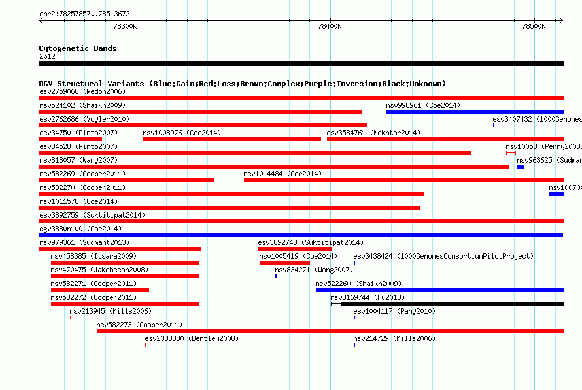Click the esv2759068 (Redon2006) variant label

(x=82, y=91)
